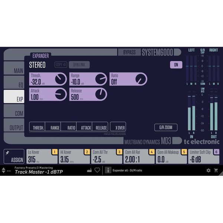This screenshot has height=223, width=223.
Task: Toggle the G/R ZOOM button
Action: [166, 127]
